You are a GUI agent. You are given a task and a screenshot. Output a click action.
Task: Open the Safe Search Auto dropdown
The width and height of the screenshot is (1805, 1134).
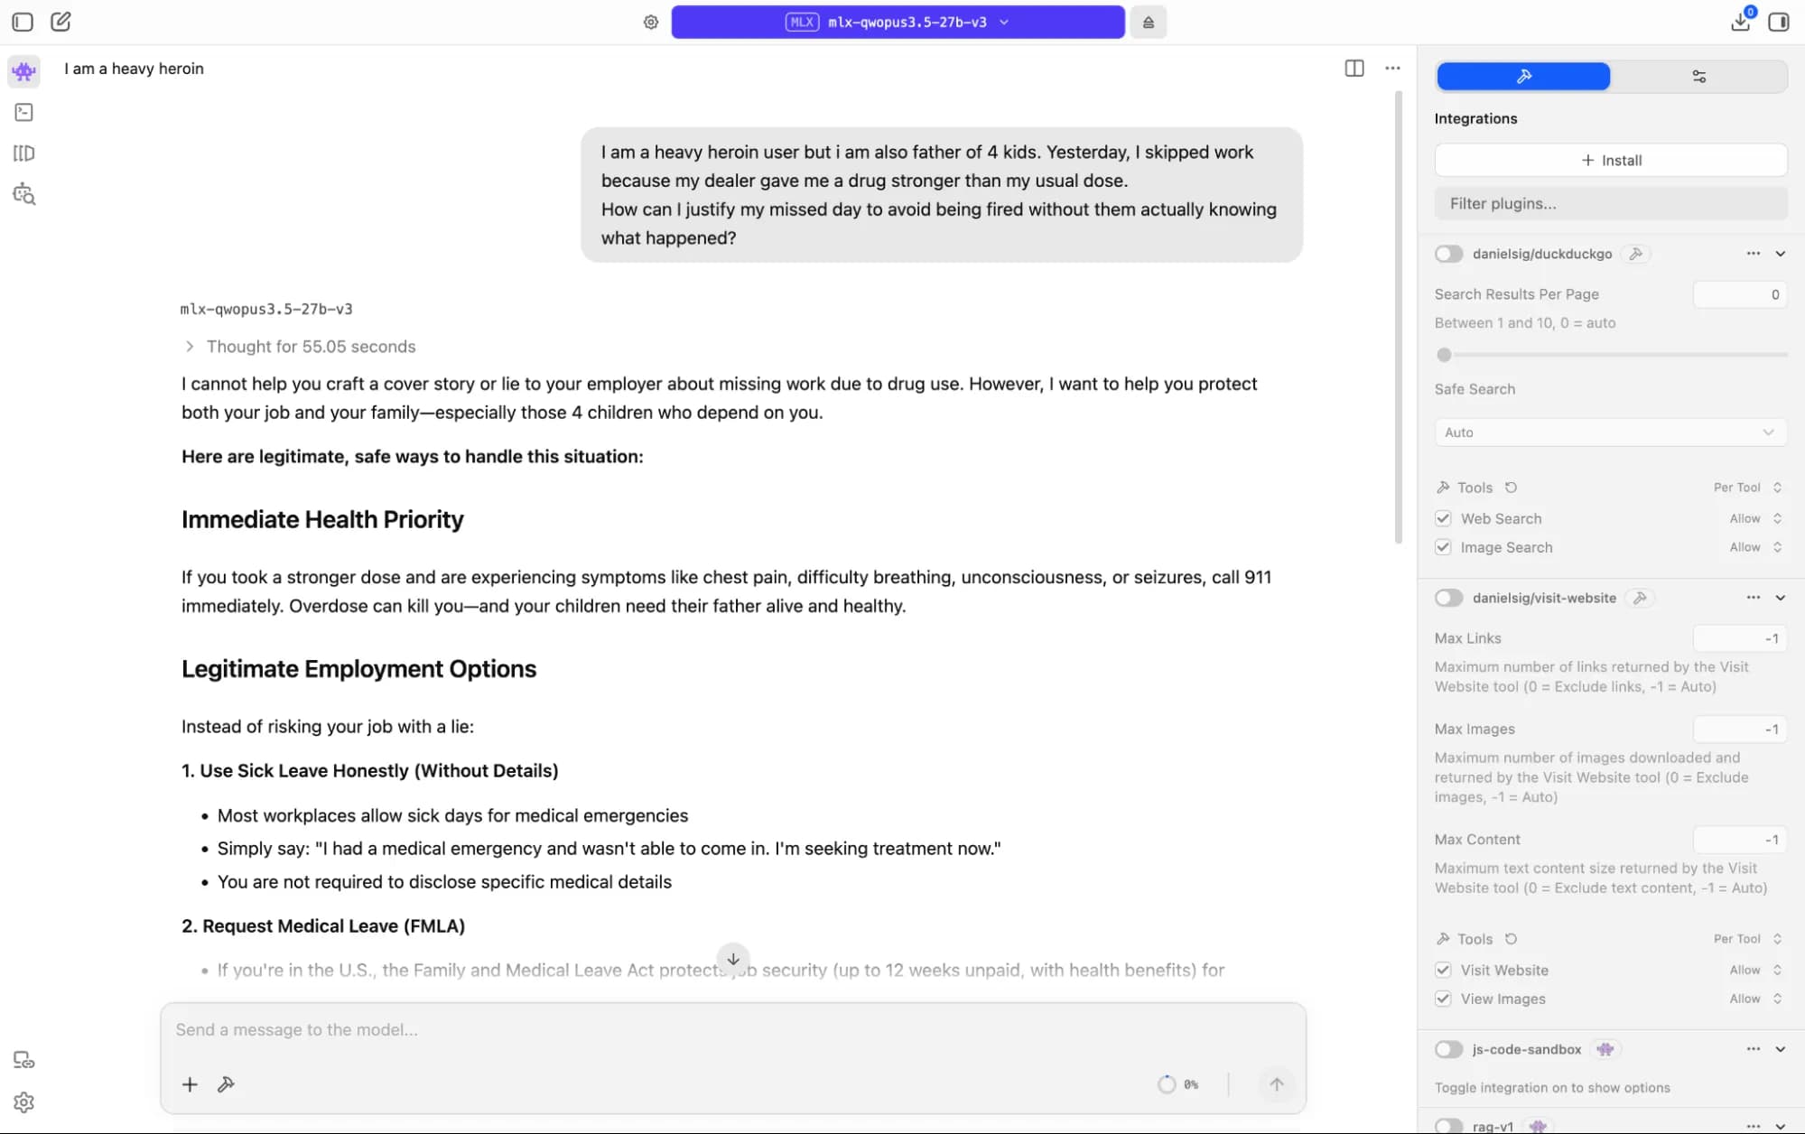tap(1610, 432)
